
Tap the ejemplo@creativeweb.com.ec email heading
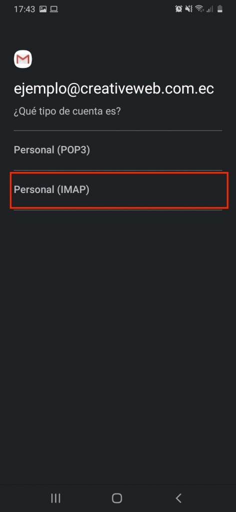114,89
